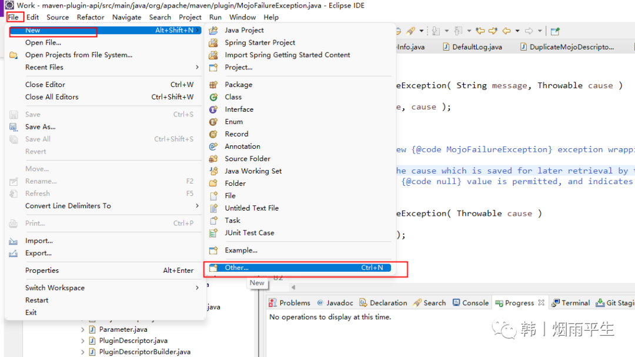Click the Eclipse application icon in title bar

tap(9, 5)
